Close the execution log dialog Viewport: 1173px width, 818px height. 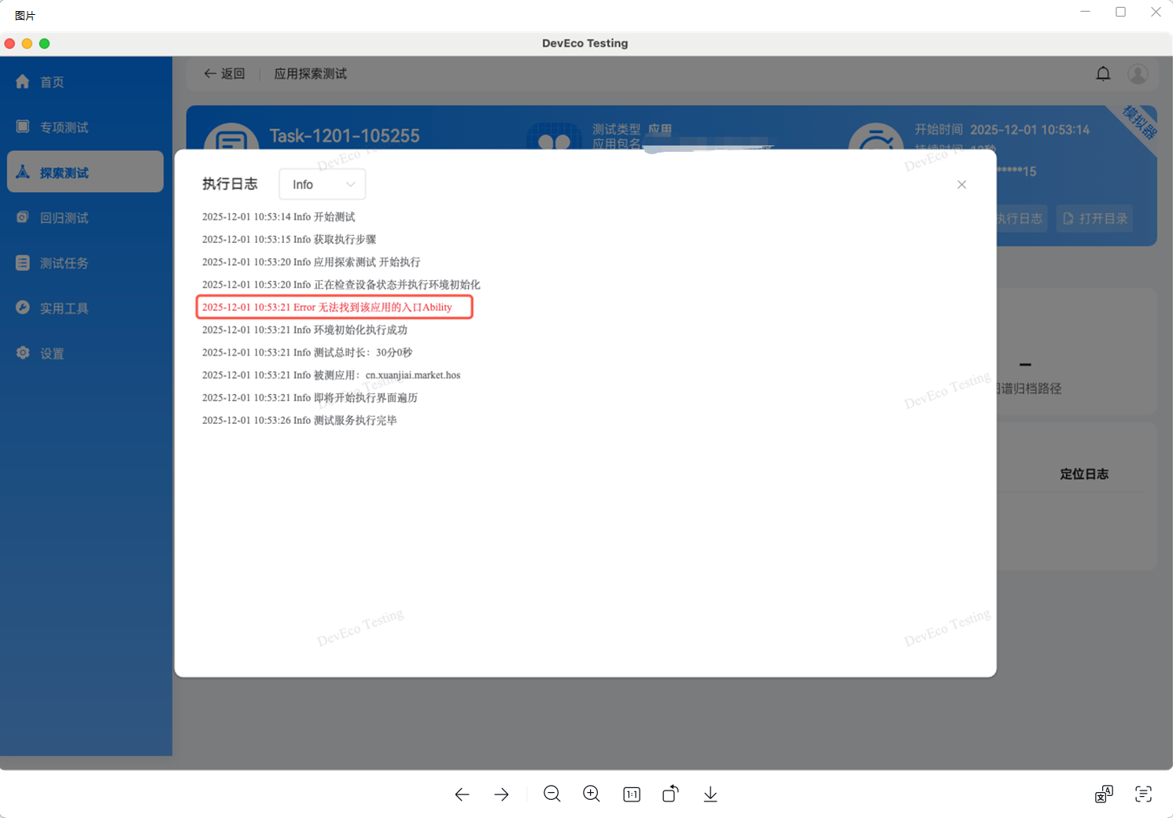pos(961,184)
